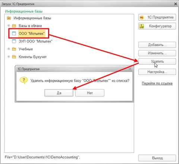Screen dimensions: 179x164
Task: Click the root Информационные базы folder icon
Action: click(x=9, y=18)
